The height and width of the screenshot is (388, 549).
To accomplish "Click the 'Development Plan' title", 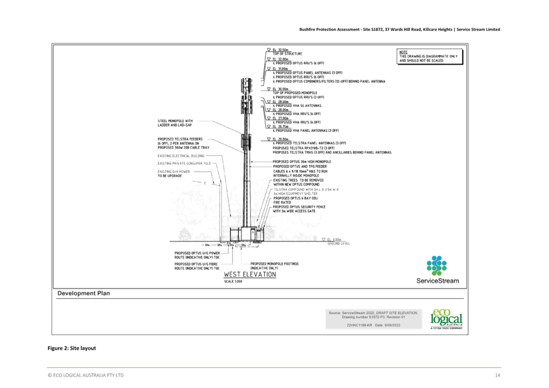I will click(x=84, y=294).
